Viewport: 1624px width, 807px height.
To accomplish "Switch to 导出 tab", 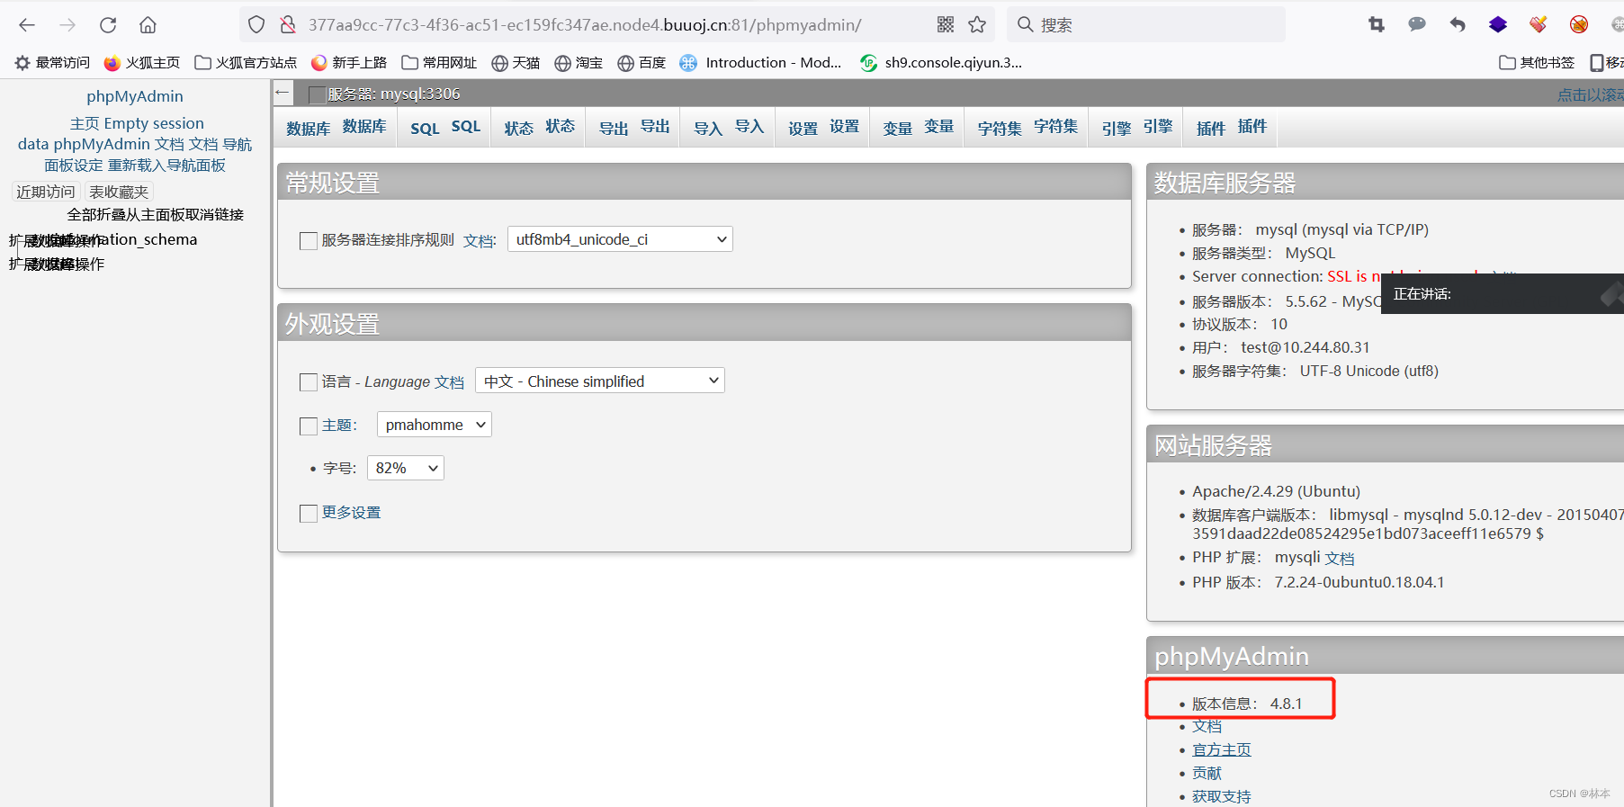I will [x=633, y=127].
